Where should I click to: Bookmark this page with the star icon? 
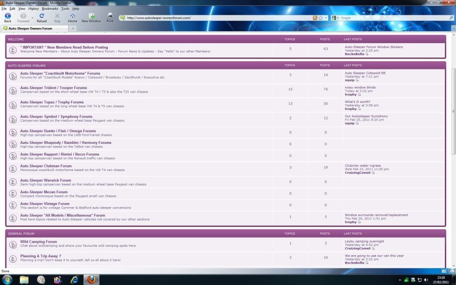click(x=321, y=18)
